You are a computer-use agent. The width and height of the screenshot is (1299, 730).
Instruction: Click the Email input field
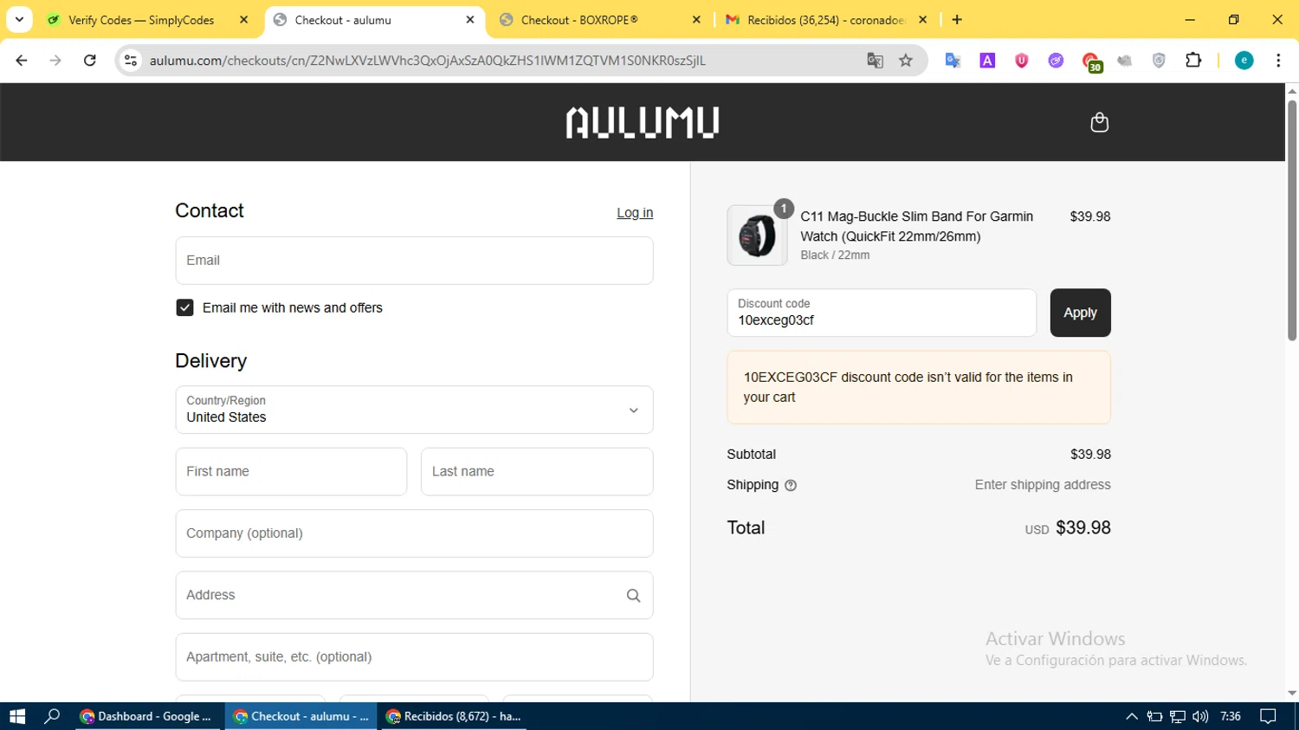point(414,261)
